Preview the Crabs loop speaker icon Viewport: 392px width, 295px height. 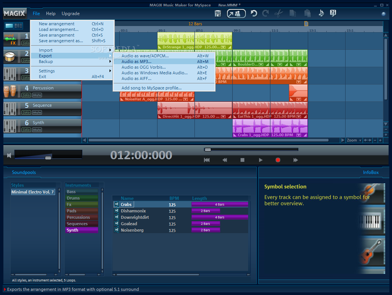tap(116, 204)
